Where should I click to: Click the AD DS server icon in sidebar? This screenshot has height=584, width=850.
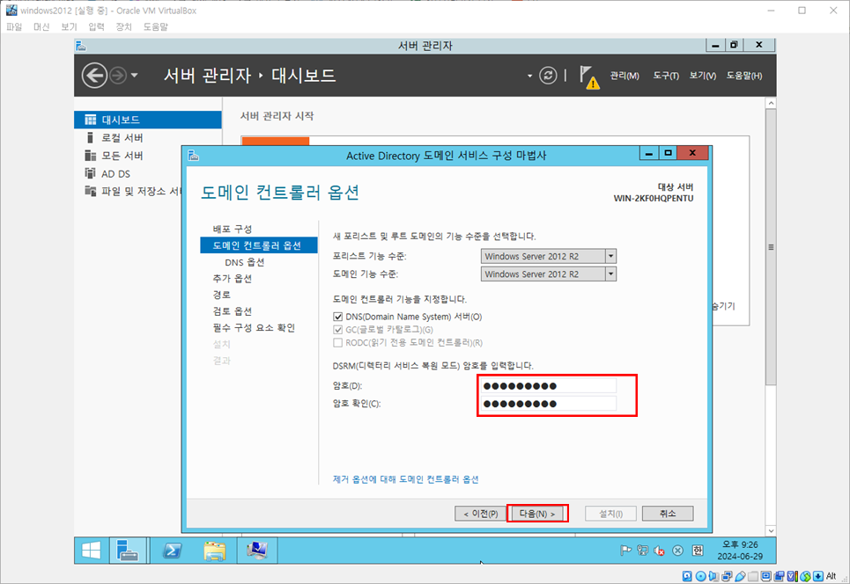90,173
